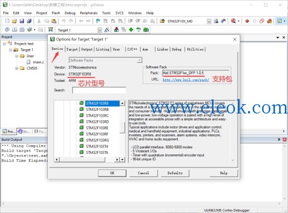The image size is (288, 213).
Task: Click the device list vertical scrollbar thumb
Action: [122, 128]
